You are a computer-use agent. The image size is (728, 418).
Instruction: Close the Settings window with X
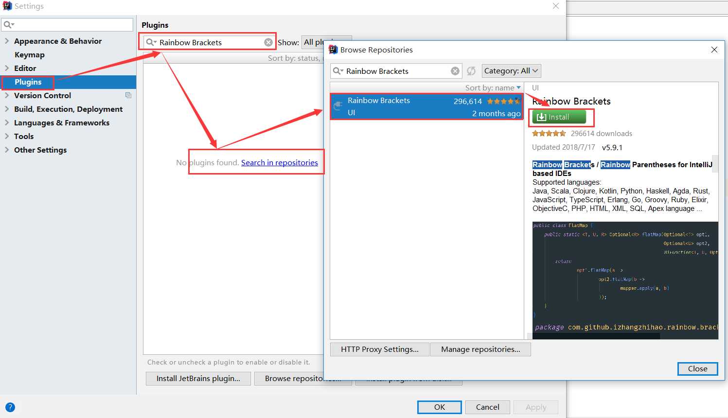coord(556,6)
